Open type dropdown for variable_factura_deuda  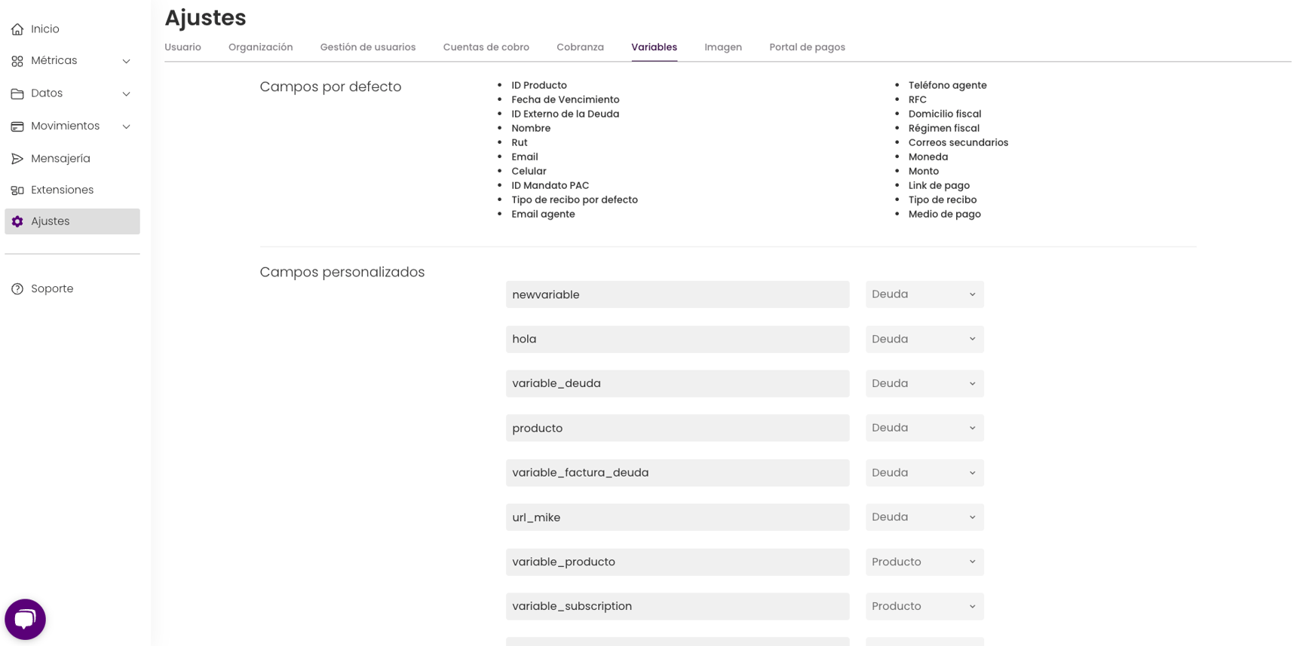(924, 473)
